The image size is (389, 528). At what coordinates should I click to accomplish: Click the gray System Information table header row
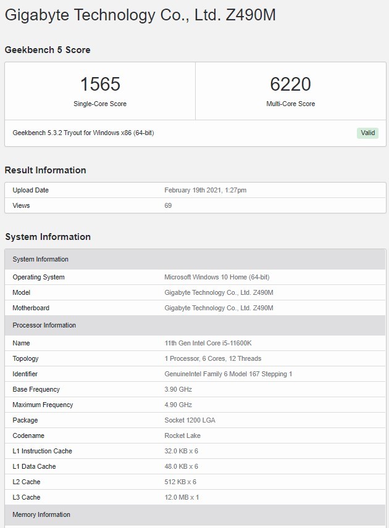[x=195, y=259]
